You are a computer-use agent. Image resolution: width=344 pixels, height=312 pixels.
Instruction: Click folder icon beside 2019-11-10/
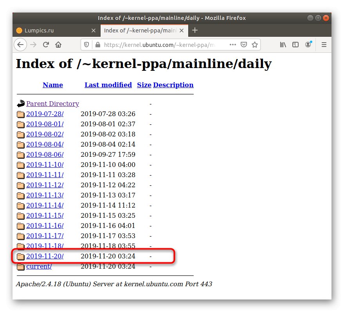pos(21,165)
